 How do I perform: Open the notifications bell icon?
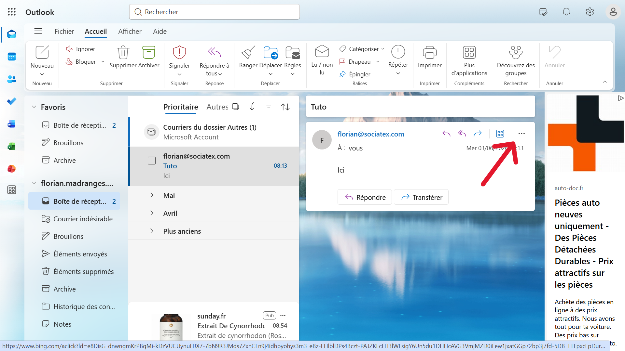coord(566,12)
